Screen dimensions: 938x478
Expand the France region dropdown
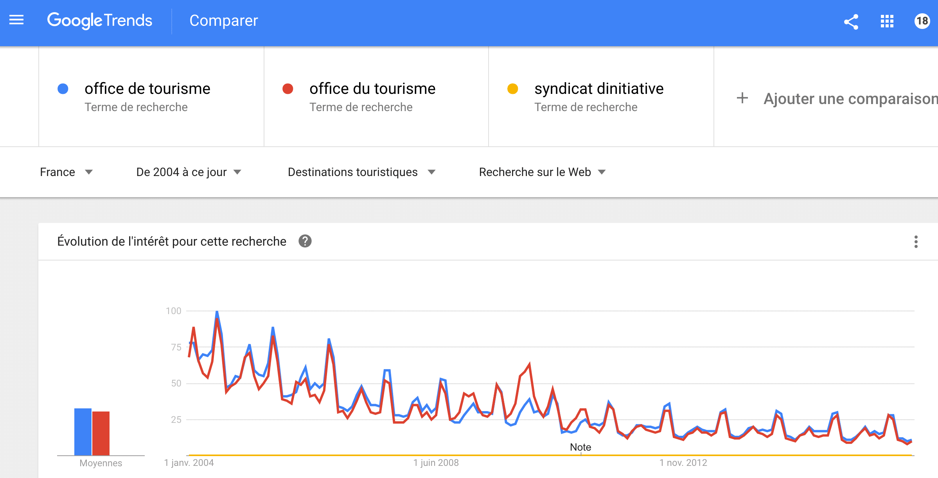pyautogui.click(x=66, y=172)
